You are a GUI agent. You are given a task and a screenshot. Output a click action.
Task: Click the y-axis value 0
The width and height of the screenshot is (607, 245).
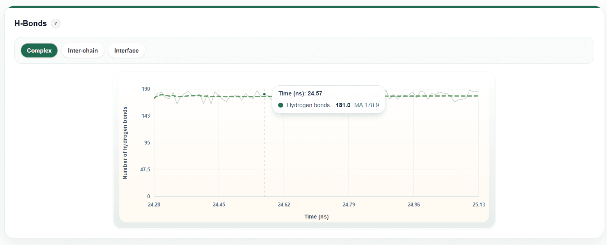[149, 197]
